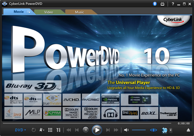Switch to the Music tab
This screenshot has height=136, width=194.
coord(80,12)
